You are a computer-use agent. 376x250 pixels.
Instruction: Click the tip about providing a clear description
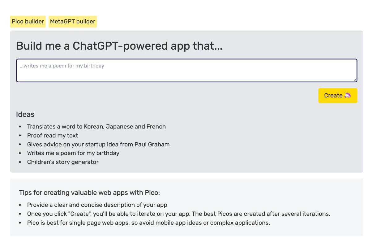coord(97,205)
